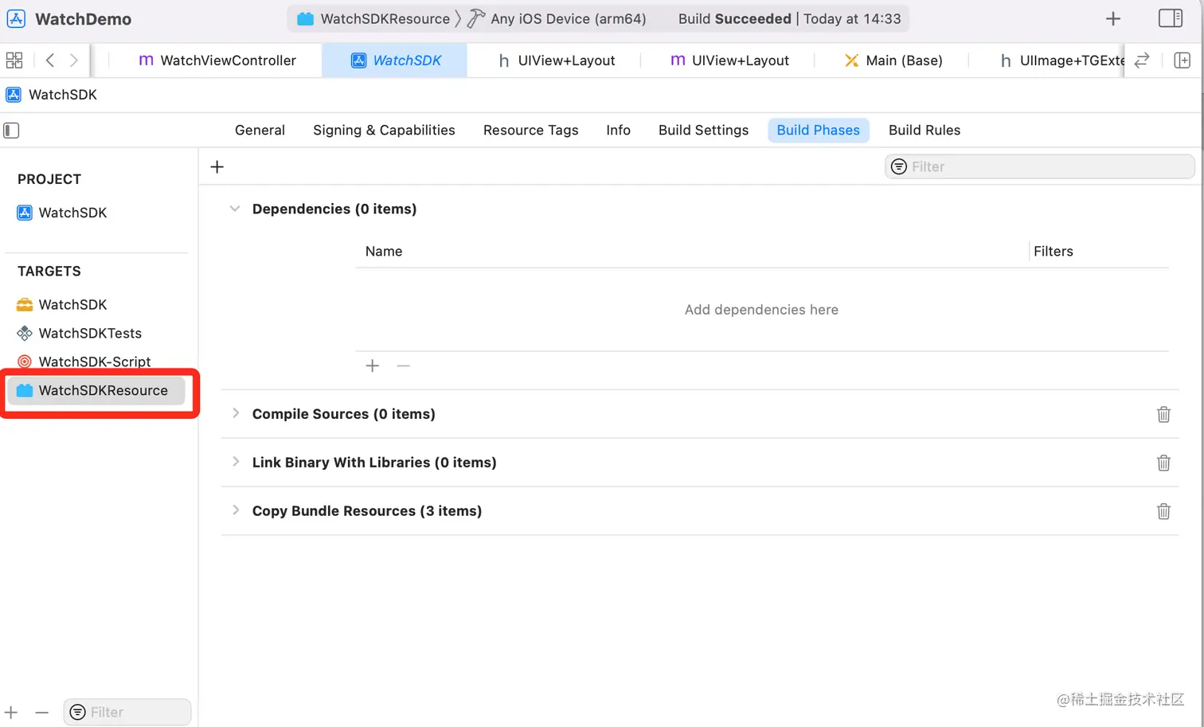Select the WatchSDK project item
Image resolution: width=1204 pixels, height=727 pixels.
pos(62,213)
